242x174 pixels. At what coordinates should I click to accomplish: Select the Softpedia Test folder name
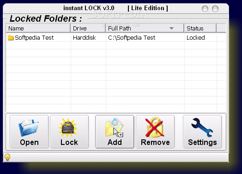click(x=34, y=38)
